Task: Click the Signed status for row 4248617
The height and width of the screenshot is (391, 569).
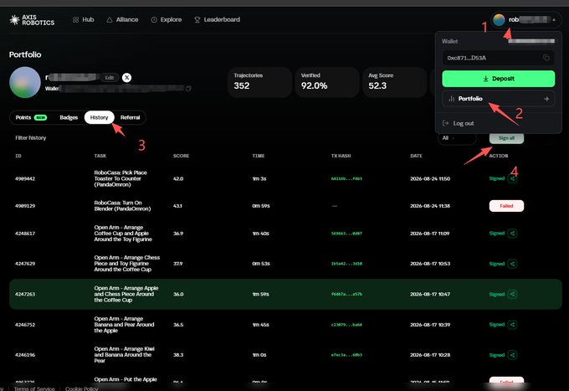Action: (x=497, y=234)
